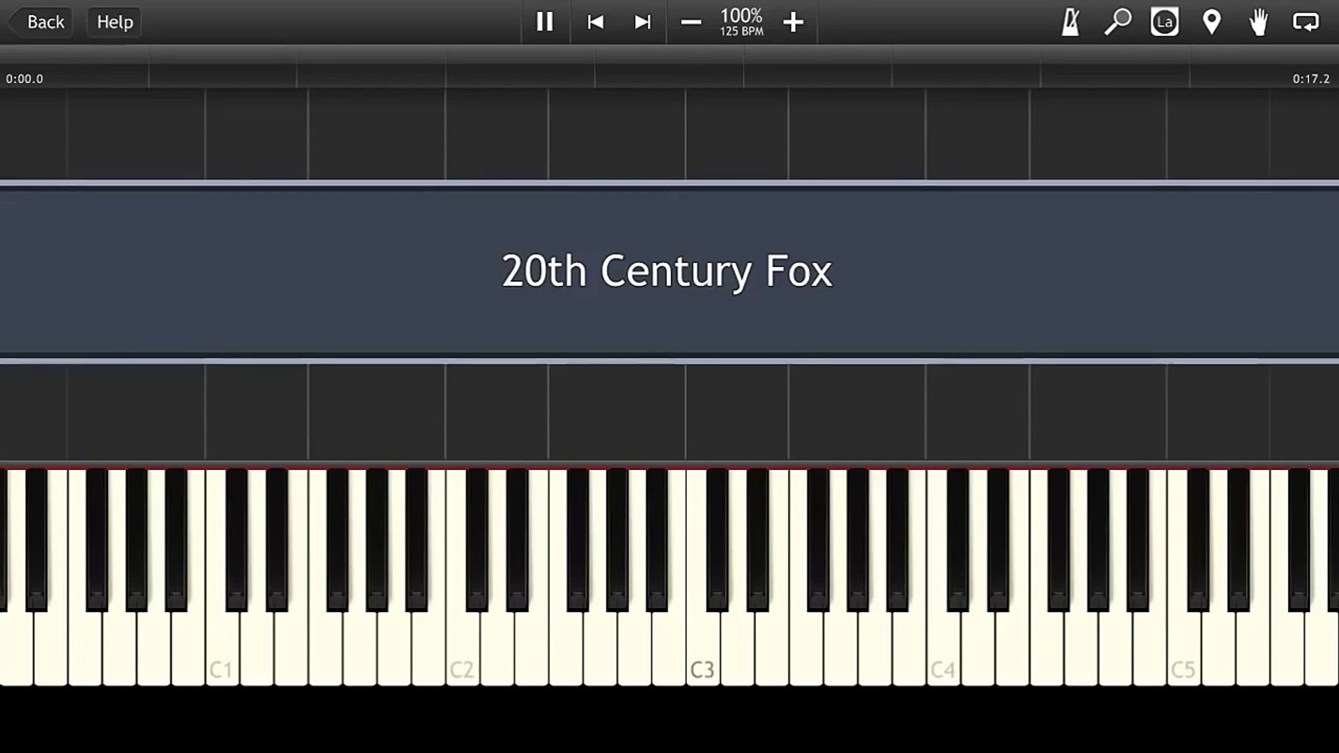
Task: Toggle the loop playback icon
Action: pyautogui.click(x=1306, y=22)
